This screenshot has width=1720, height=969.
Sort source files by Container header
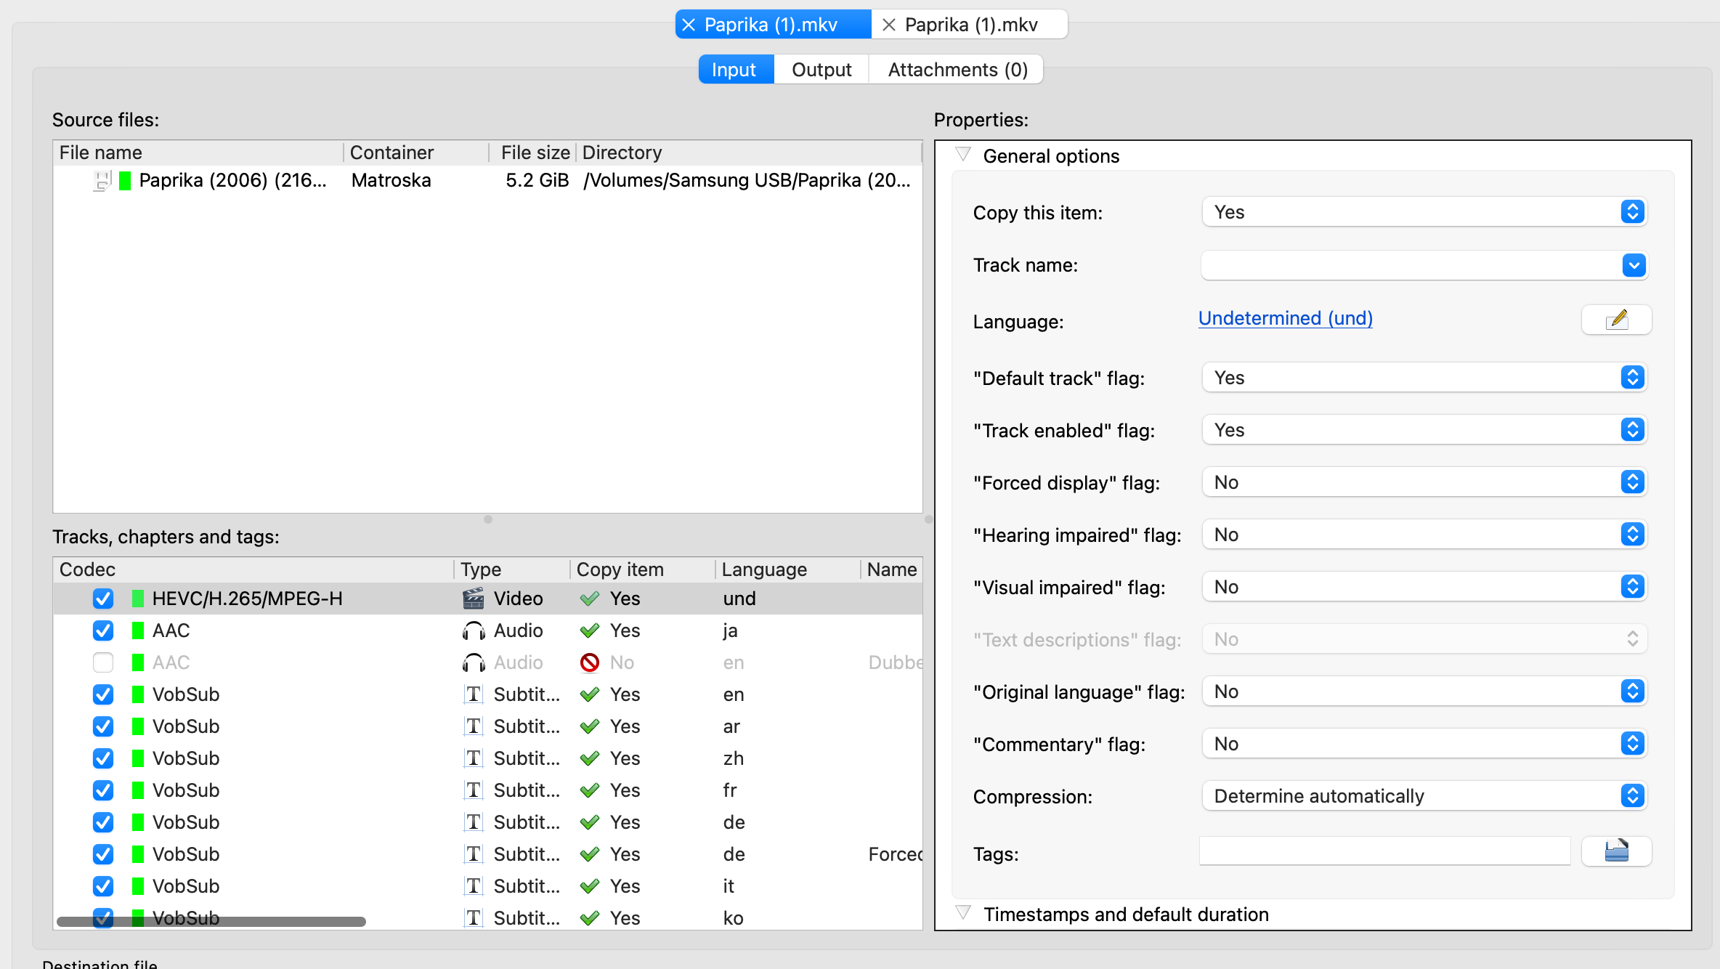(x=415, y=153)
